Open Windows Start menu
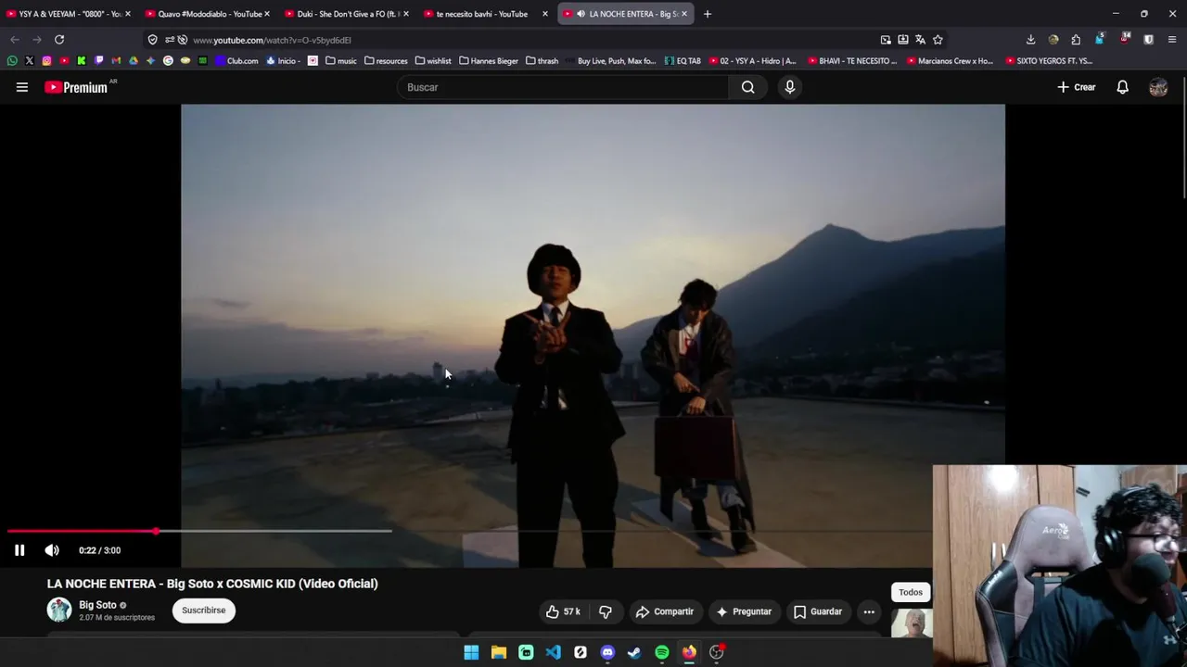 (471, 652)
